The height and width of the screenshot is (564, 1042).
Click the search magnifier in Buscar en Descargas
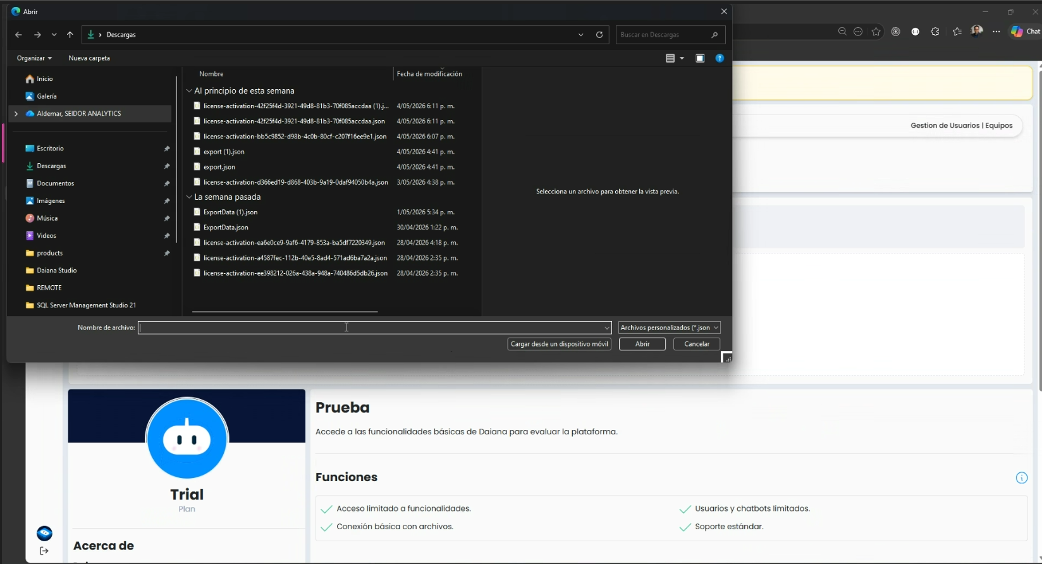[x=714, y=35]
